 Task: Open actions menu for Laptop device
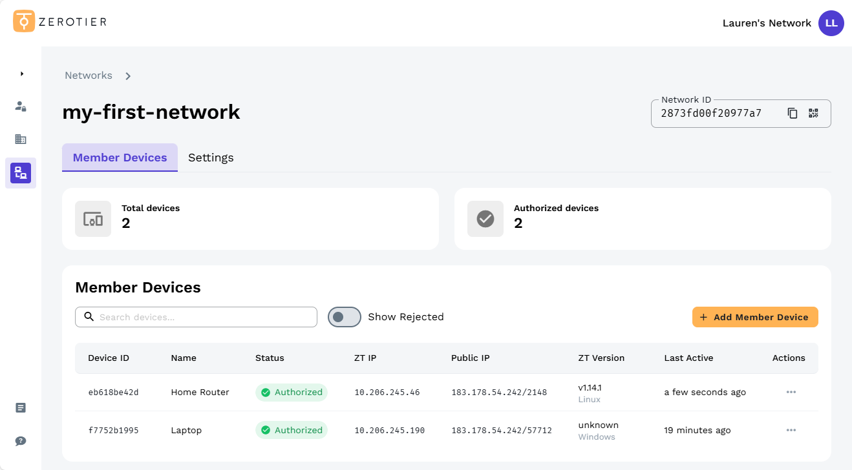pyautogui.click(x=791, y=430)
